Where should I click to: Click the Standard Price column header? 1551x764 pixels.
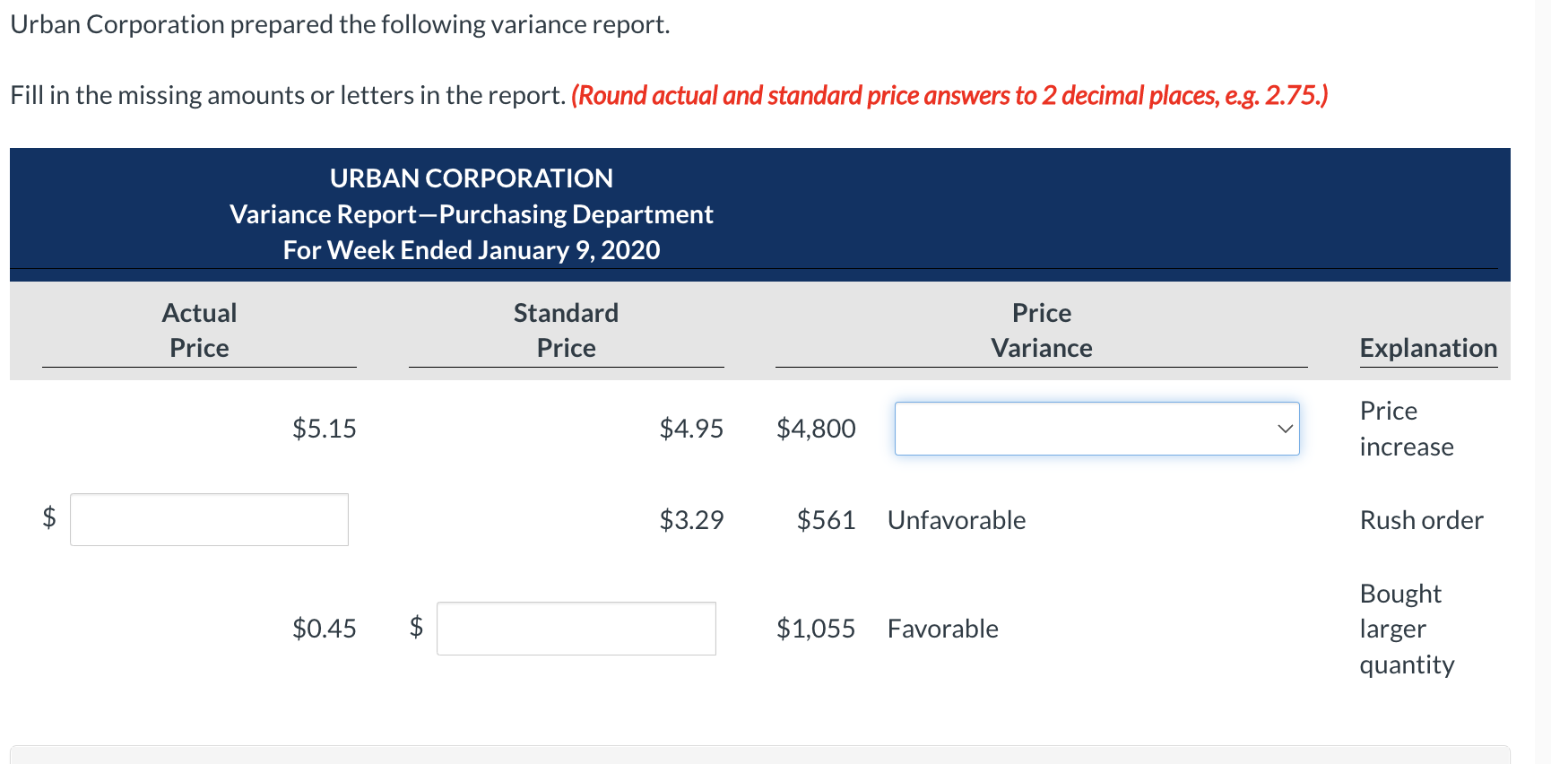[566, 330]
